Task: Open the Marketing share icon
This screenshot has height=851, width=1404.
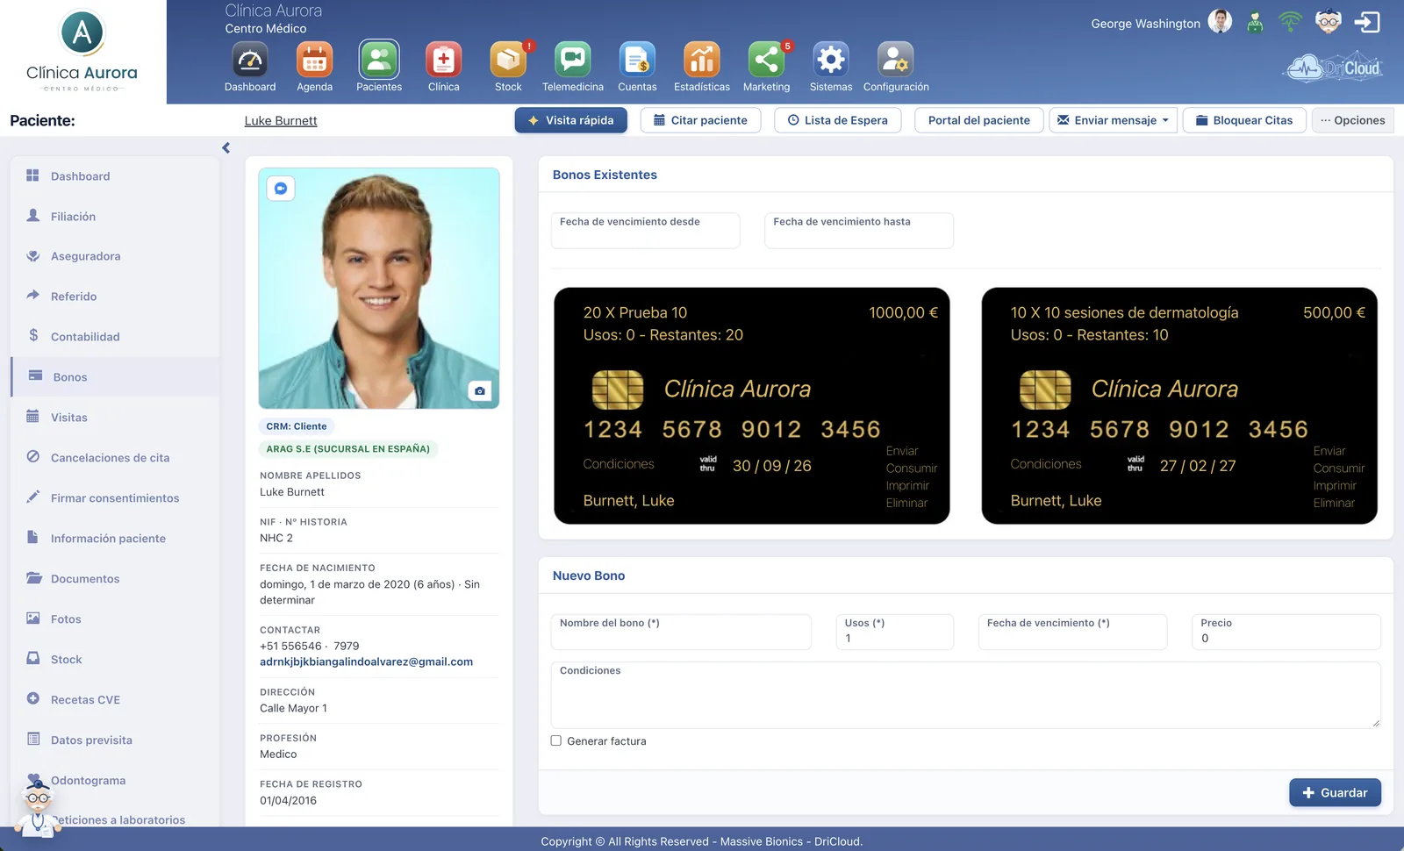Action: point(766,61)
